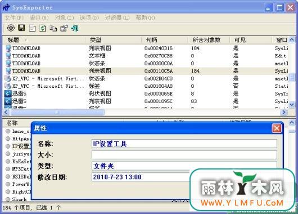Select XP_VPC Microsoft Virt 状态条 row
298x214 pixels.
pos(146,78)
